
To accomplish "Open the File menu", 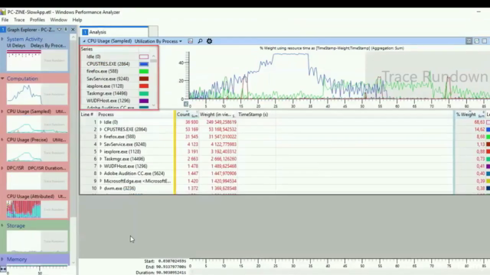I will point(5,20).
